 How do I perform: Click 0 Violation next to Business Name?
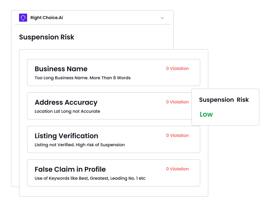(178, 68)
